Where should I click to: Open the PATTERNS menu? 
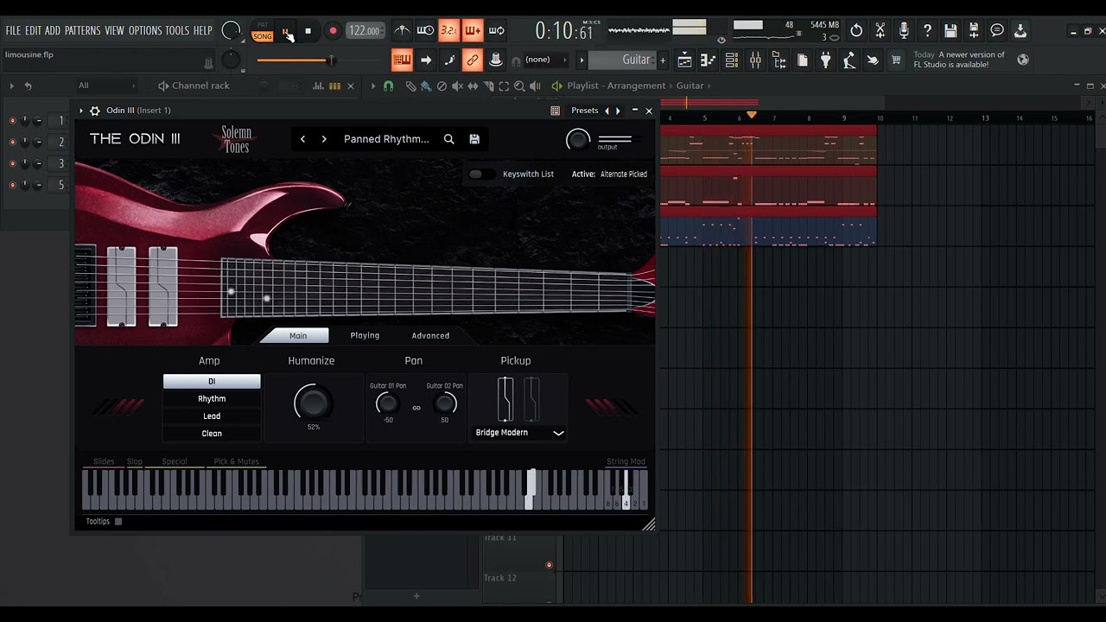point(82,31)
